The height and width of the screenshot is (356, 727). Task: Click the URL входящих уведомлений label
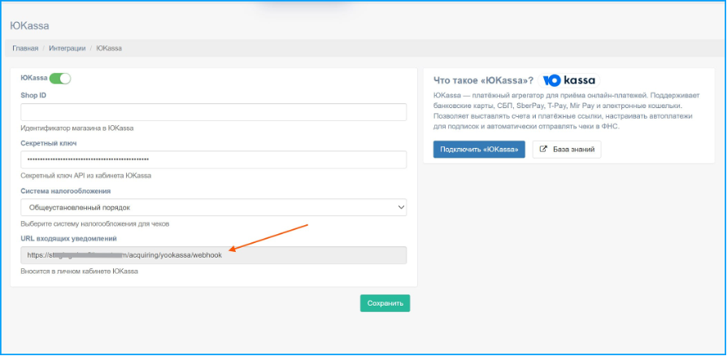68,238
